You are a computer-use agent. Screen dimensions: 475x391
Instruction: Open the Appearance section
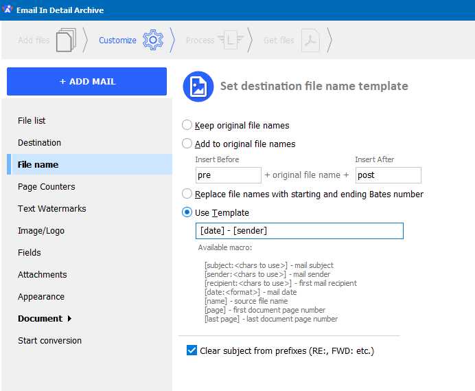[41, 297]
